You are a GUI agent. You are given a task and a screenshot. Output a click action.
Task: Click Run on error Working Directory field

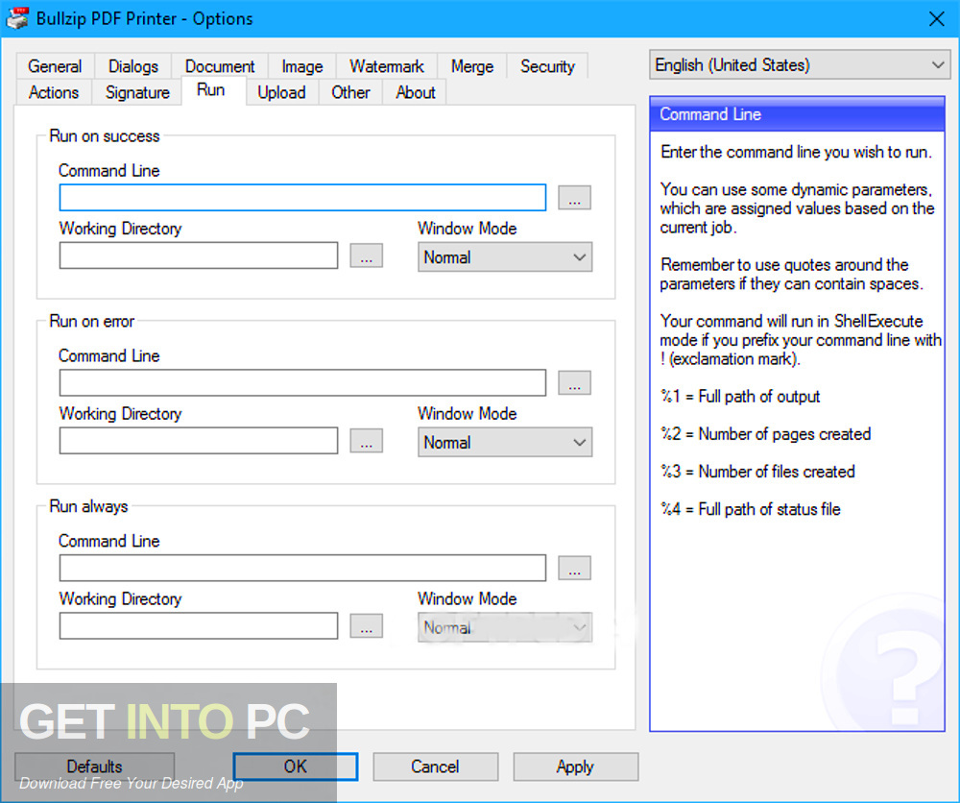(x=199, y=440)
